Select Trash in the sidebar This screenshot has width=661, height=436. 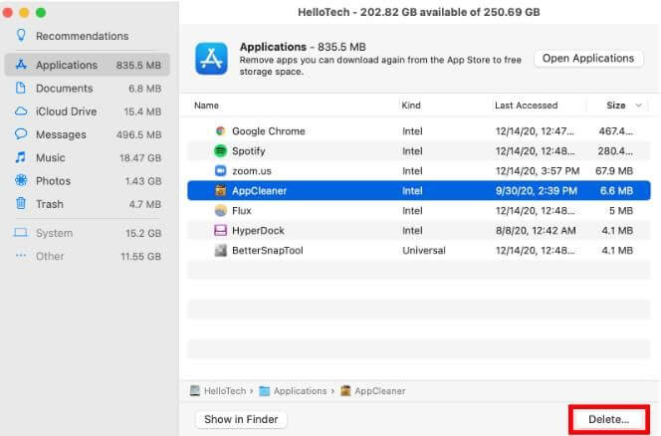pos(49,204)
